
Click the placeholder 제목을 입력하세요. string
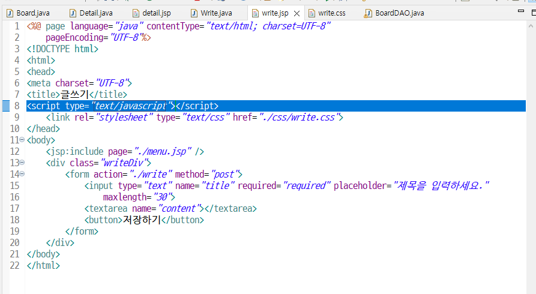pyautogui.click(x=441, y=185)
